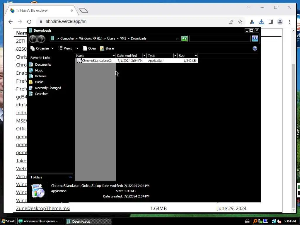Click network icon in system tray
The height and width of the screenshot is (225, 300).
pyautogui.click(x=274, y=221)
